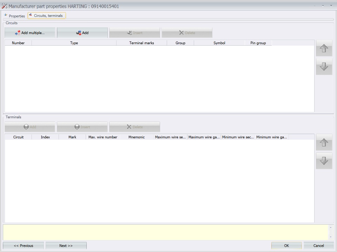This screenshot has height=252, width=337.
Task: Click the Add multiple... circuits button
Action: click(x=30, y=33)
